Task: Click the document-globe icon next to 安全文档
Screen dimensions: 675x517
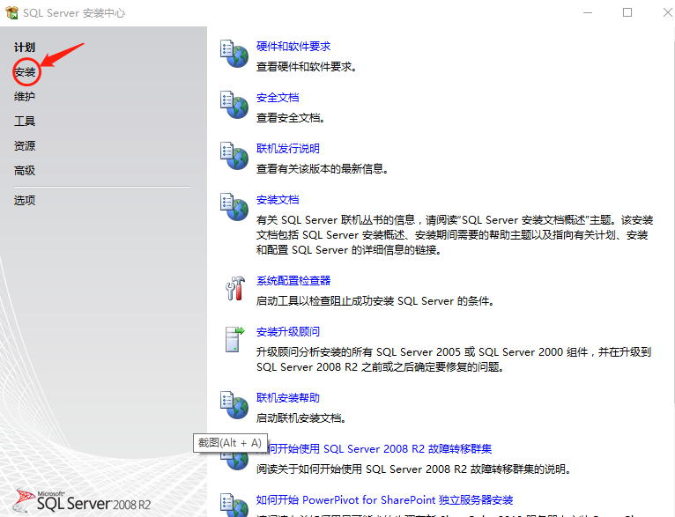Action: [x=234, y=105]
